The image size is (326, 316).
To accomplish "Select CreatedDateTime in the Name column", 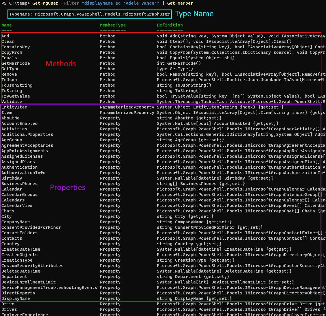I will [x=21, y=250].
